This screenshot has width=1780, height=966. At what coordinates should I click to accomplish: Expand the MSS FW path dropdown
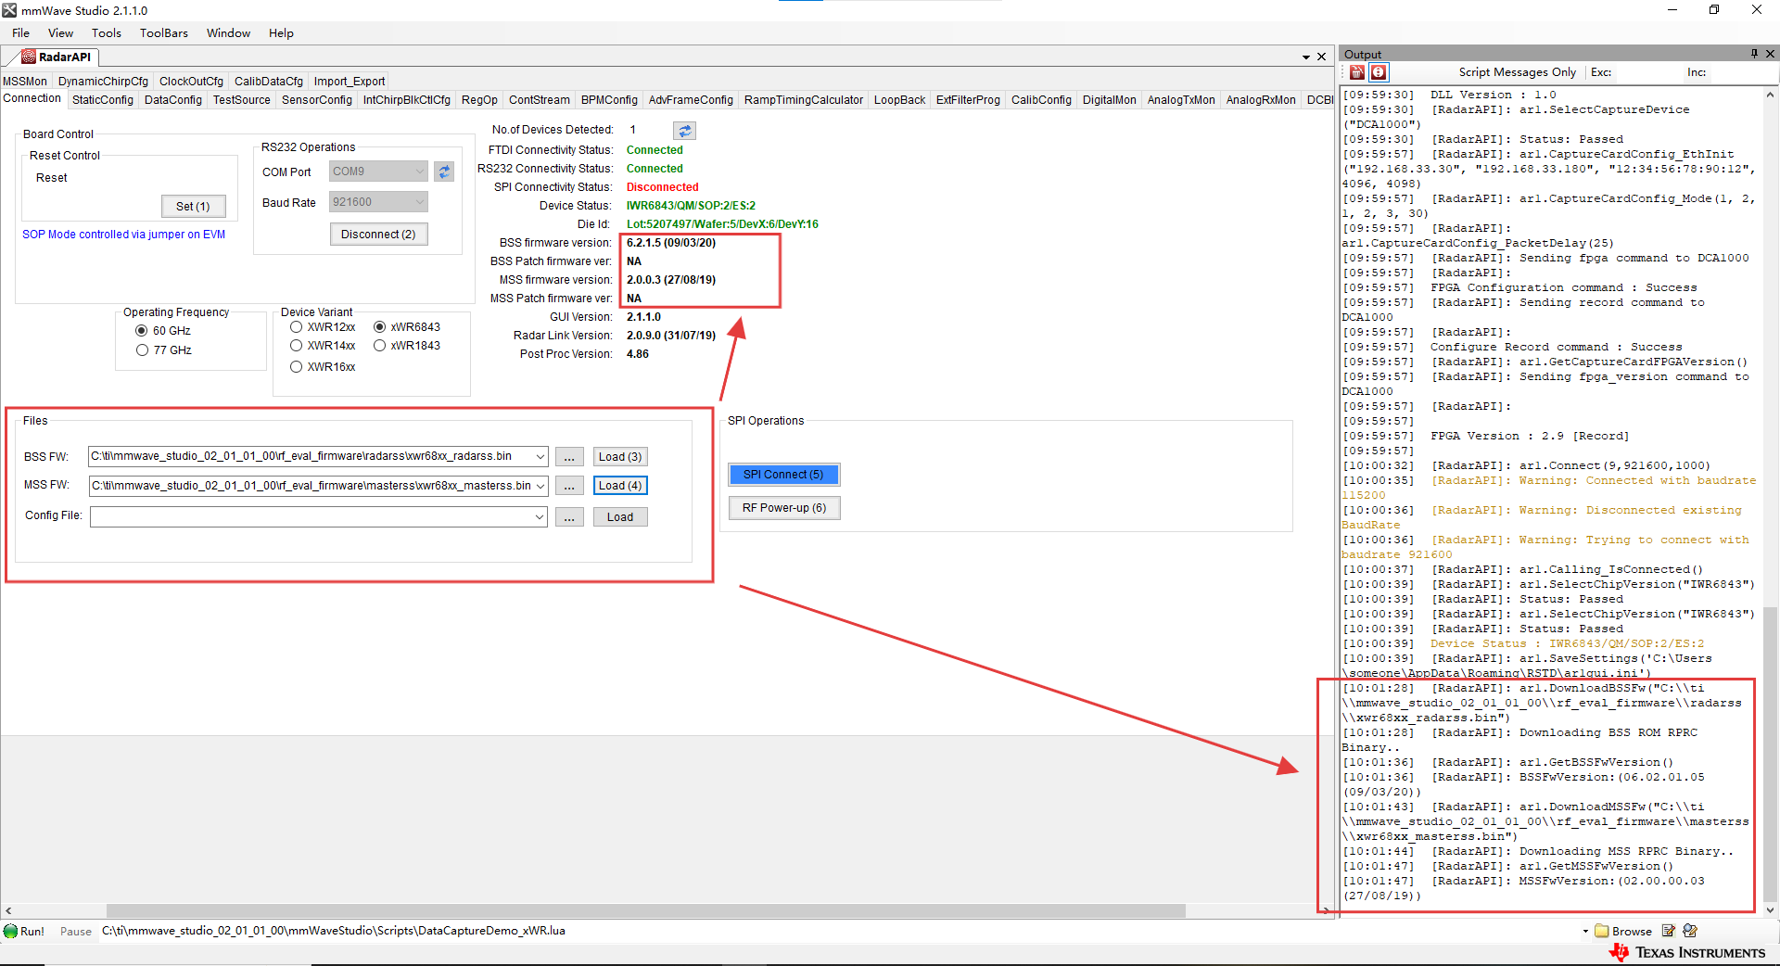coord(540,486)
